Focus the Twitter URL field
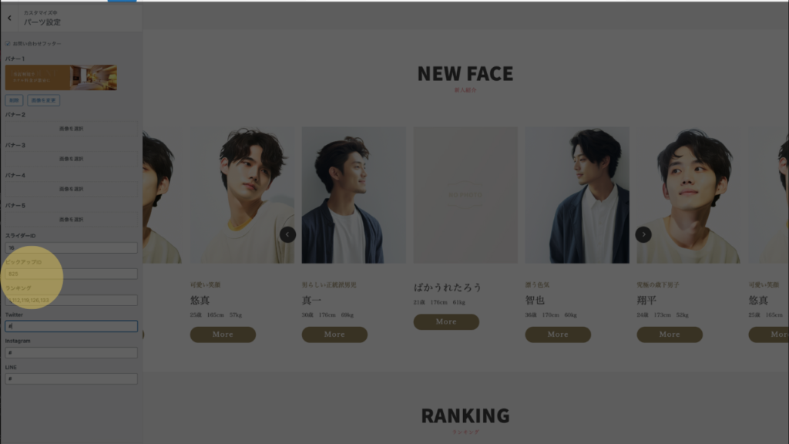Viewport: 789px width, 444px height. (x=71, y=326)
